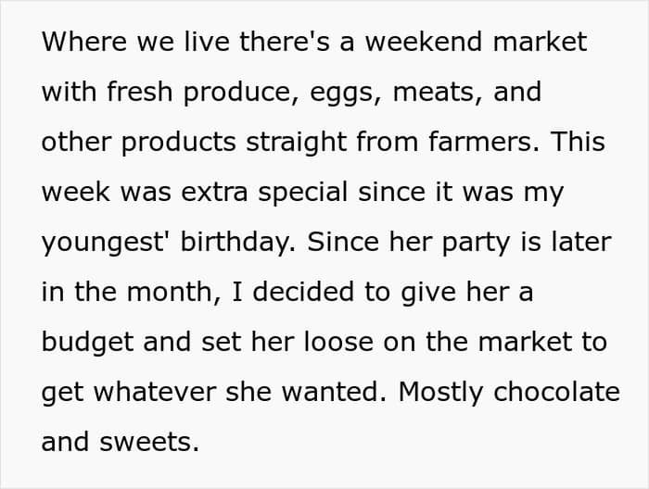Click the words "extra special"

point(264,193)
